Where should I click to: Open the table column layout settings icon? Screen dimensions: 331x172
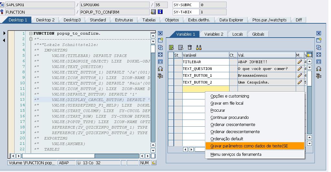tap(309, 55)
